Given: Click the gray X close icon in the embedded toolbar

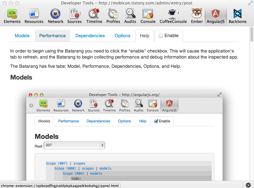Looking at the screenshot, I should pyautogui.click(x=31, y=105).
